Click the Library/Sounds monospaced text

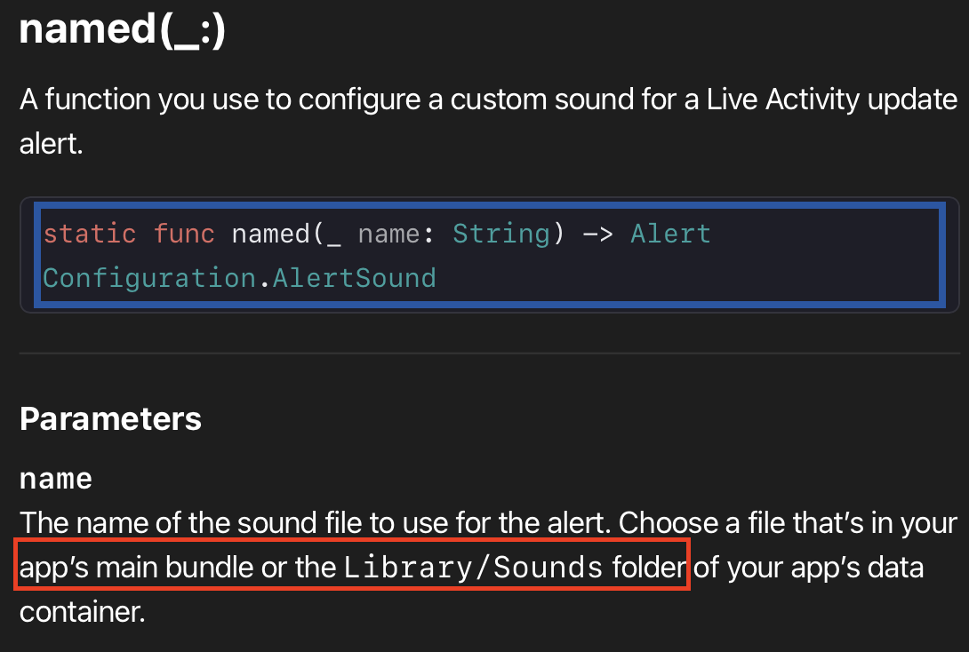pyautogui.click(x=473, y=568)
